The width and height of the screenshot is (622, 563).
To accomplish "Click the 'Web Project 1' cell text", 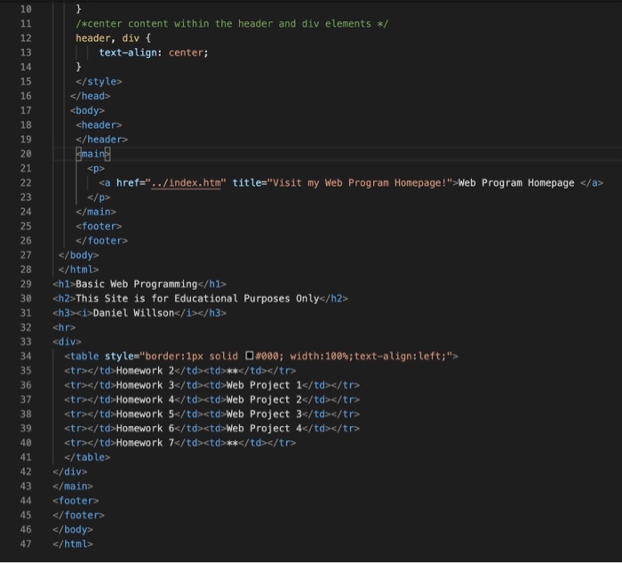I will 264,385.
